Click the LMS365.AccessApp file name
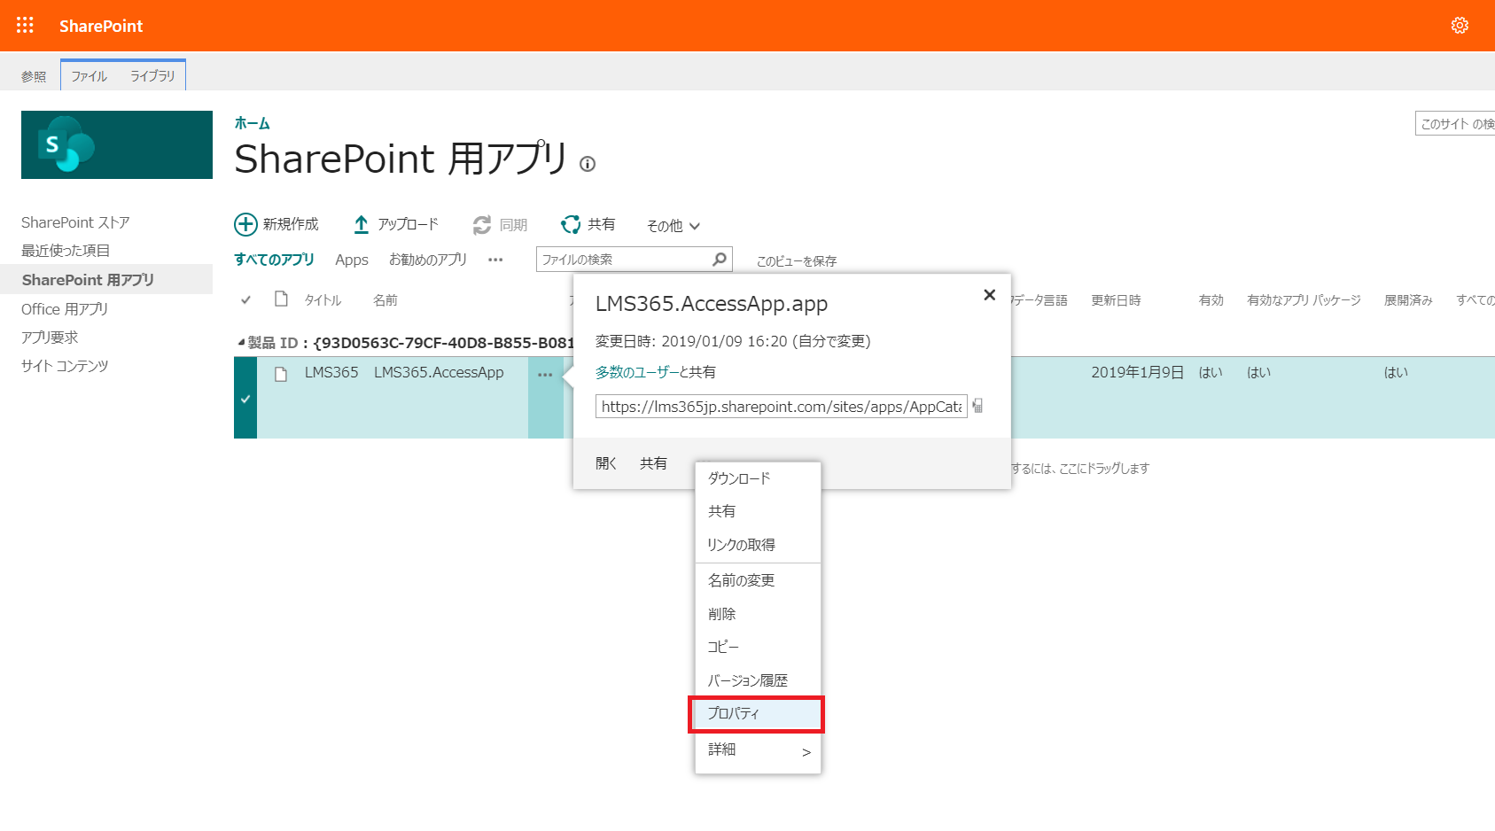1495x831 pixels. pyautogui.click(x=439, y=372)
